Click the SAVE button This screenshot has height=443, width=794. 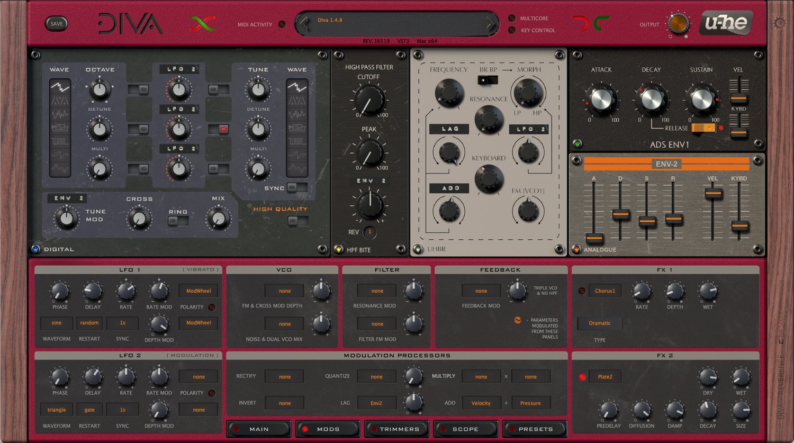tap(57, 23)
